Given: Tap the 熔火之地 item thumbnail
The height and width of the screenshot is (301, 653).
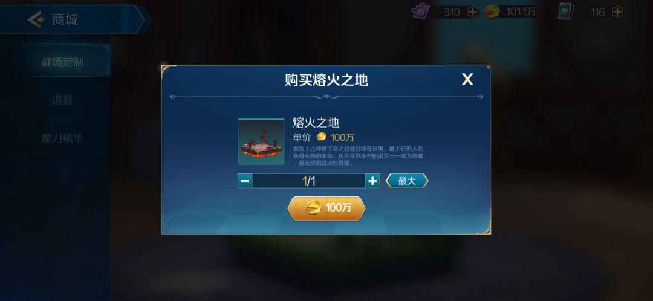Looking at the screenshot, I should [x=261, y=141].
